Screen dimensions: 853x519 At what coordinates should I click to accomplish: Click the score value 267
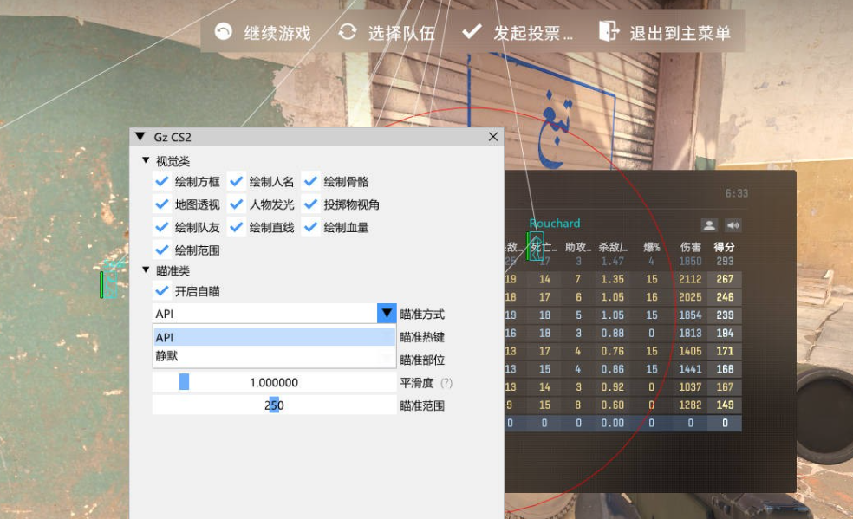(725, 279)
